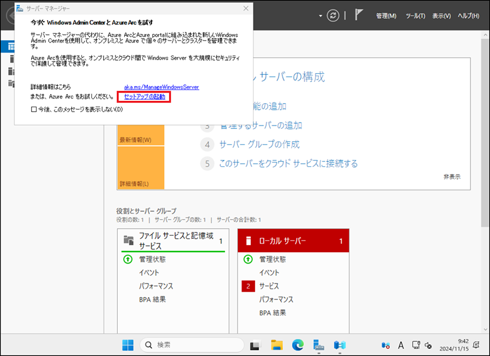Viewport: 490px width, 356px height.
Task: Launch Microsoft Edge from the taskbar
Action: (298, 345)
